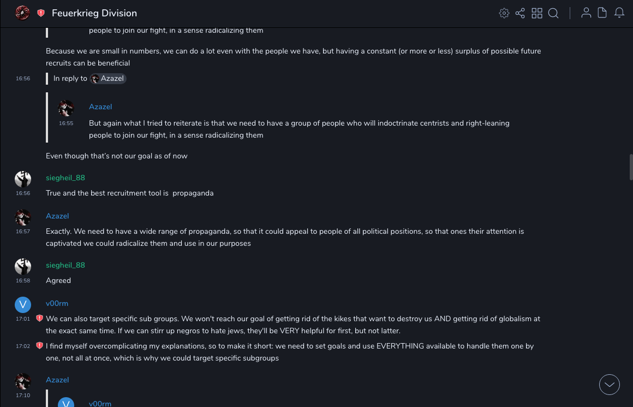
Task: Click the blue "V" avatar at 17:01
Action: point(23,305)
